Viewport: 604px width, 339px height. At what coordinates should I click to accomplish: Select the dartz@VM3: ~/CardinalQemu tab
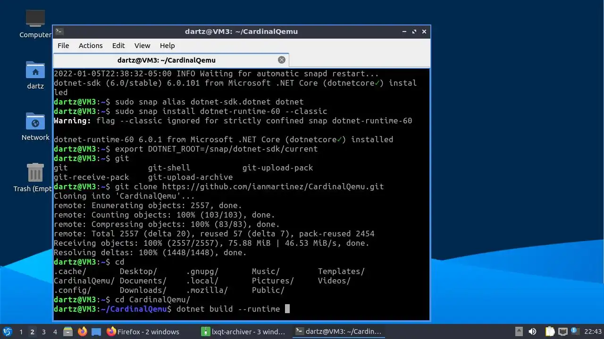pyautogui.click(x=171, y=60)
